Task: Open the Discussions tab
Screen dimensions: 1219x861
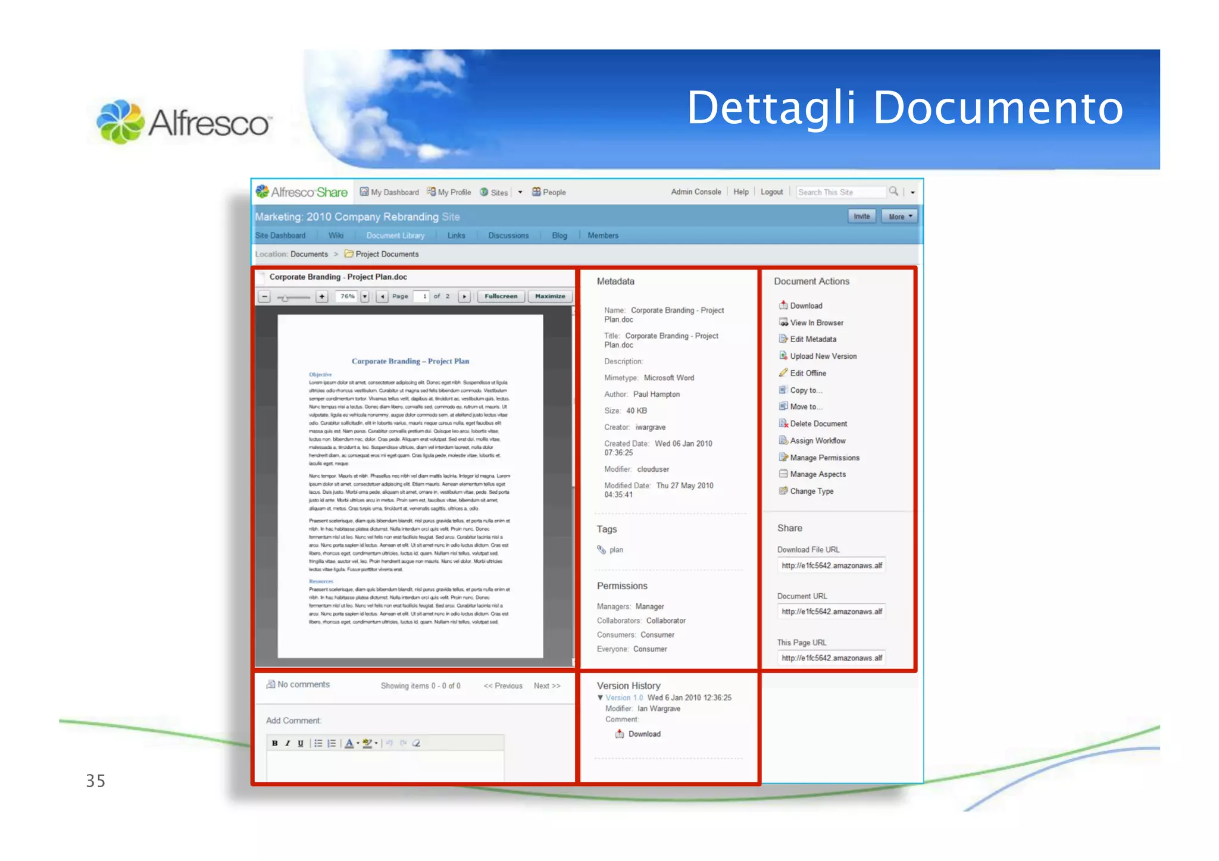Action: coord(508,236)
